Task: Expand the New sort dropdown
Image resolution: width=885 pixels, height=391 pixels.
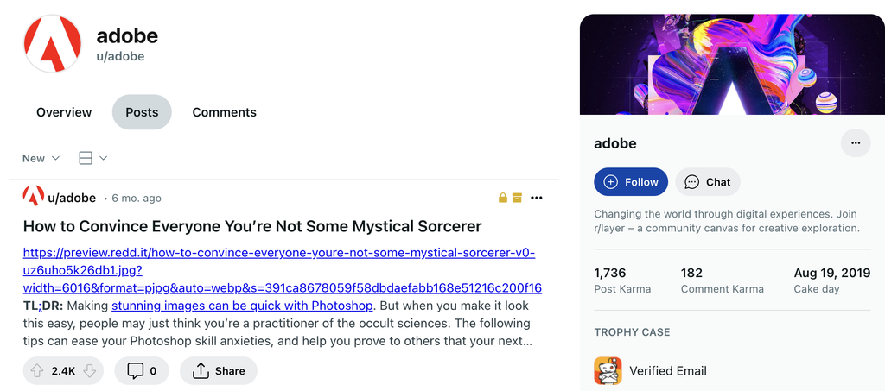Action: coord(41,159)
